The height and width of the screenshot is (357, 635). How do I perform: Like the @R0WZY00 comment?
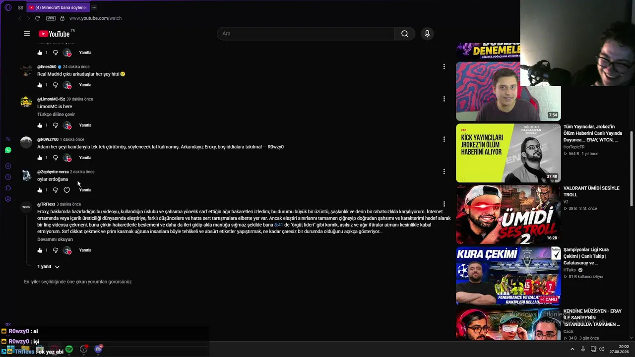40,158
